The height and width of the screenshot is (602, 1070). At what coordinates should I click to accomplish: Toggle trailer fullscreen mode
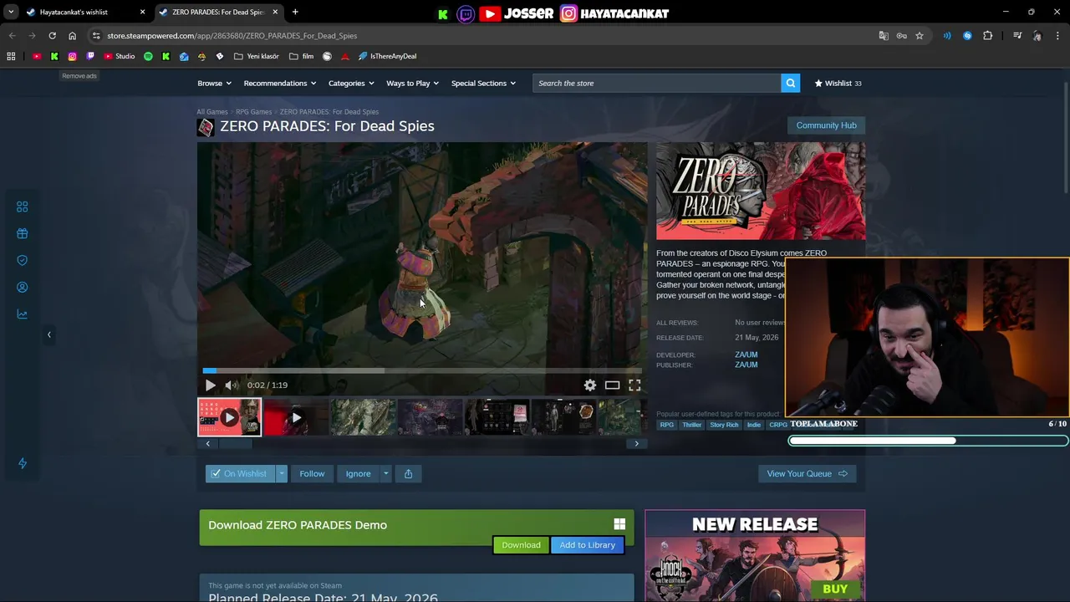point(634,385)
